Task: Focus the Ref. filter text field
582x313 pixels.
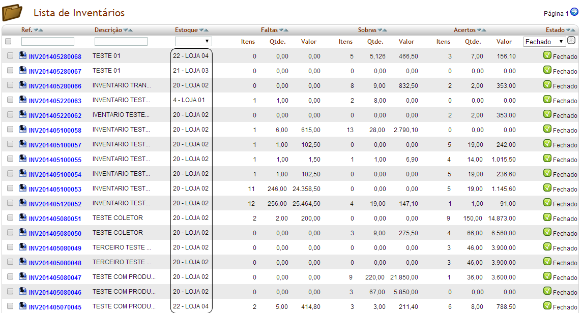Action: [48, 41]
